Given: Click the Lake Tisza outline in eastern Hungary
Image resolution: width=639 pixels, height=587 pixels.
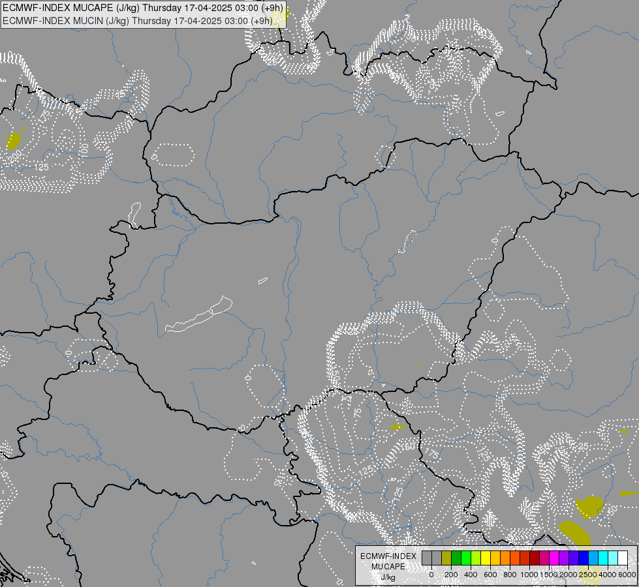Looking at the screenshot, I should click(407, 241).
